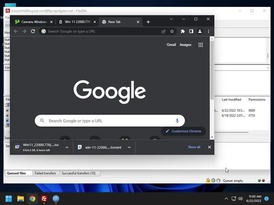This screenshot has width=274, height=205.
Task: Expand FileZilla remote site path dropdown
Action: [268, 68]
